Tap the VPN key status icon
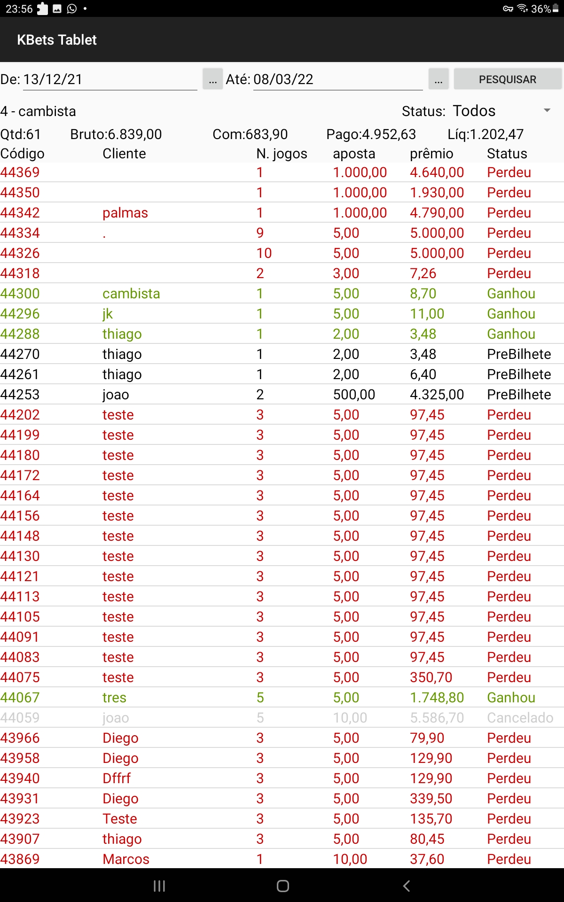 click(508, 8)
